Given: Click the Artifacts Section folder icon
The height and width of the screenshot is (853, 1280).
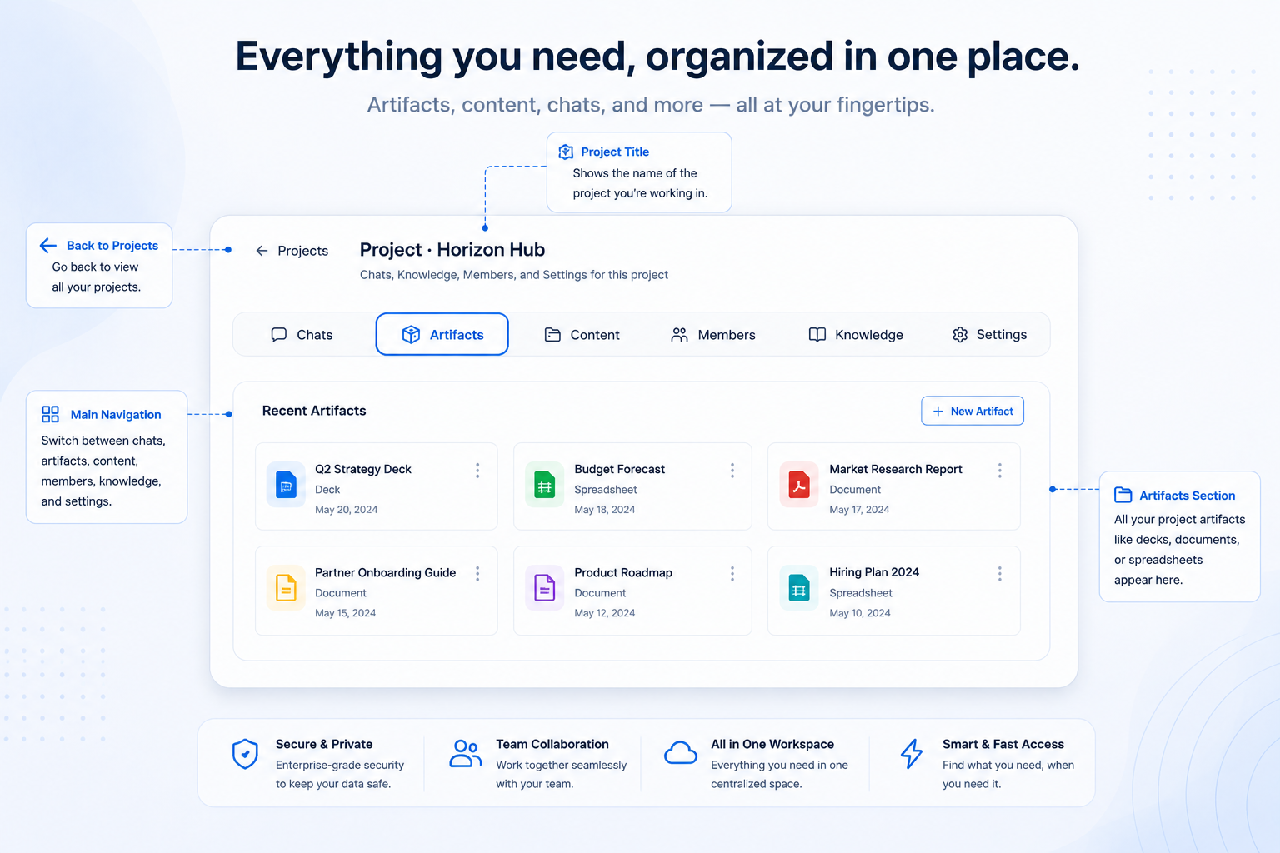Looking at the screenshot, I should 1123,495.
